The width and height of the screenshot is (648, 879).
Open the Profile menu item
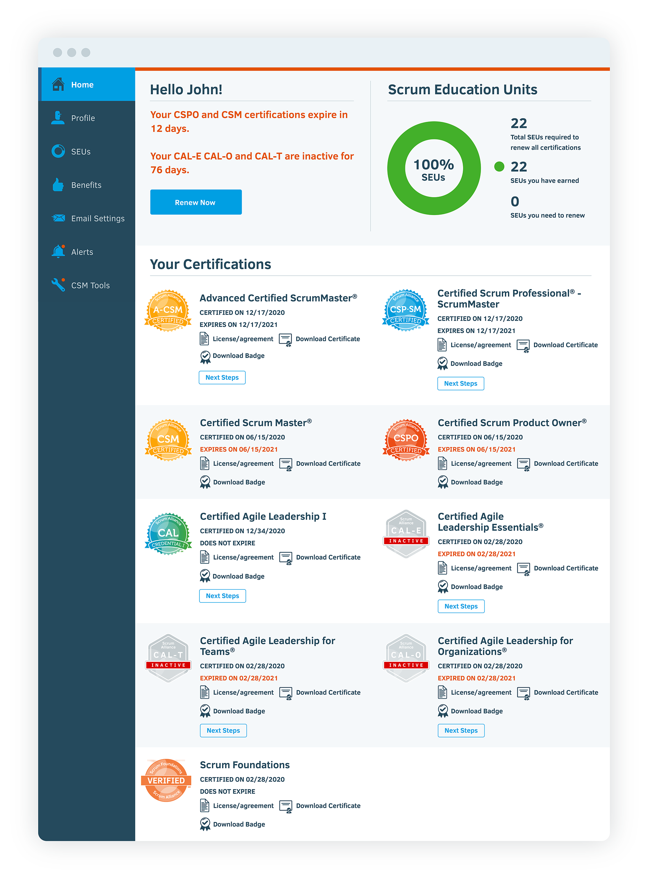point(87,118)
